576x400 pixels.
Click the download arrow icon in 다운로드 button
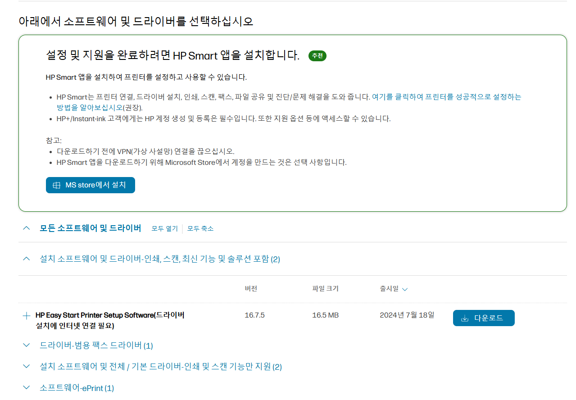[x=465, y=318]
